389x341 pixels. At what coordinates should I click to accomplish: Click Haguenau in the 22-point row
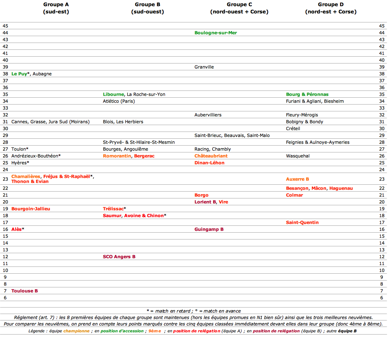point(341,189)
